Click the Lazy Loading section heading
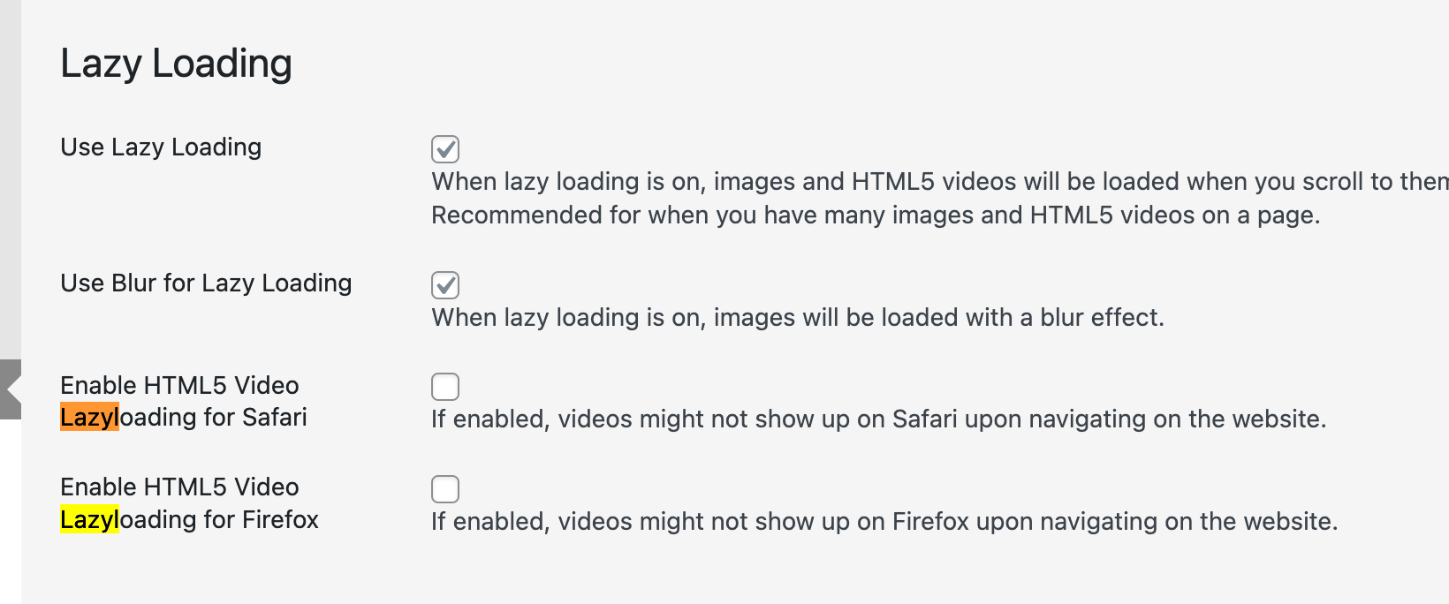This screenshot has height=604, width=1449. point(176,64)
